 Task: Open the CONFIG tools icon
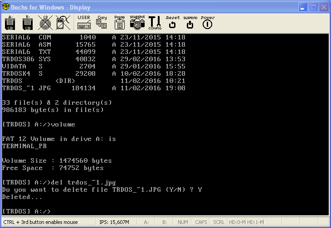[x=155, y=23]
